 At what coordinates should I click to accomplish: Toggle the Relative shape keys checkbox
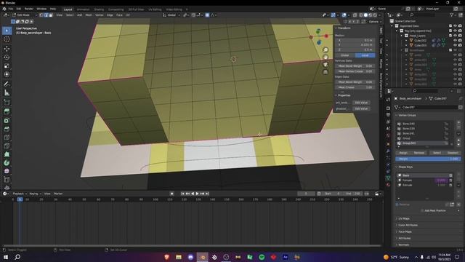pyautogui.click(x=397, y=205)
